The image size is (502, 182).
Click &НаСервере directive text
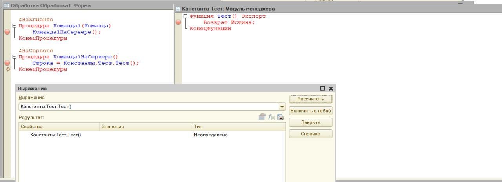pyautogui.click(x=36, y=51)
